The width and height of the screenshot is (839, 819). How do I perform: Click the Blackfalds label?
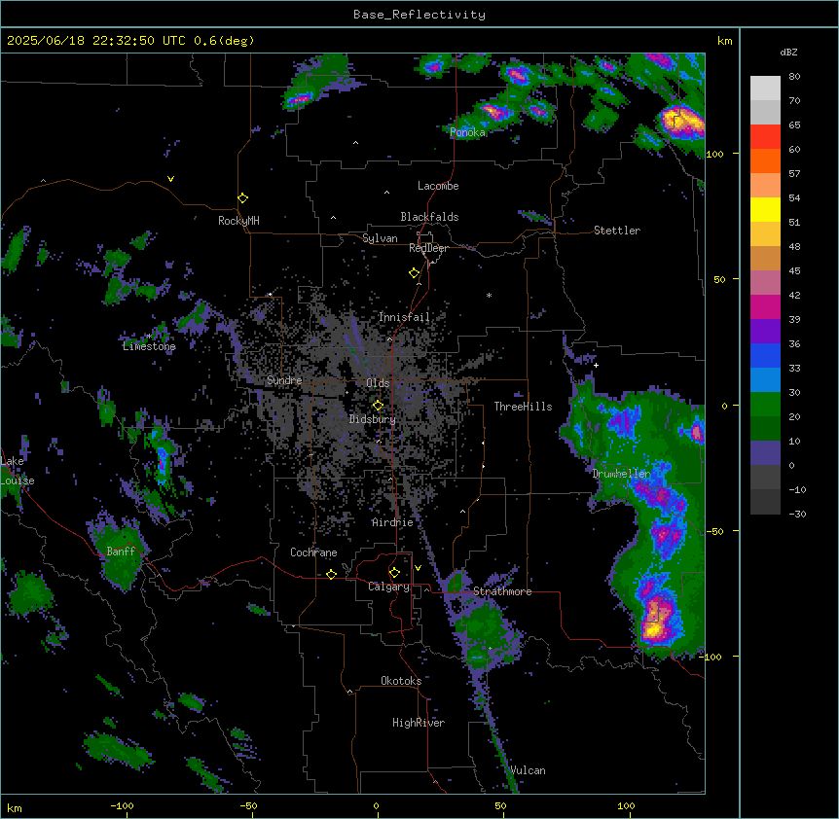[x=429, y=217]
